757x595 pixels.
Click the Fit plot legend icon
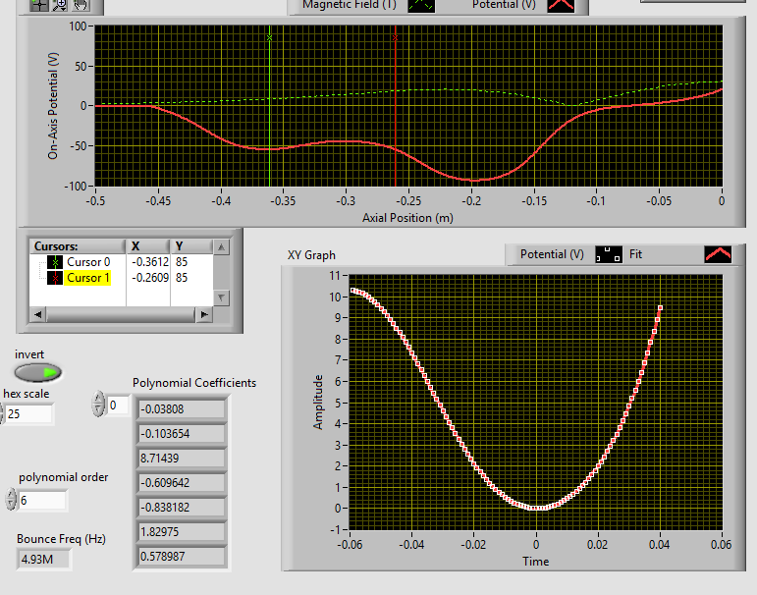click(x=718, y=254)
